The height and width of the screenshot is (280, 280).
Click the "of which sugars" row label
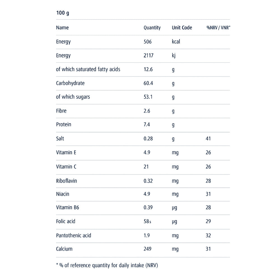(73, 97)
